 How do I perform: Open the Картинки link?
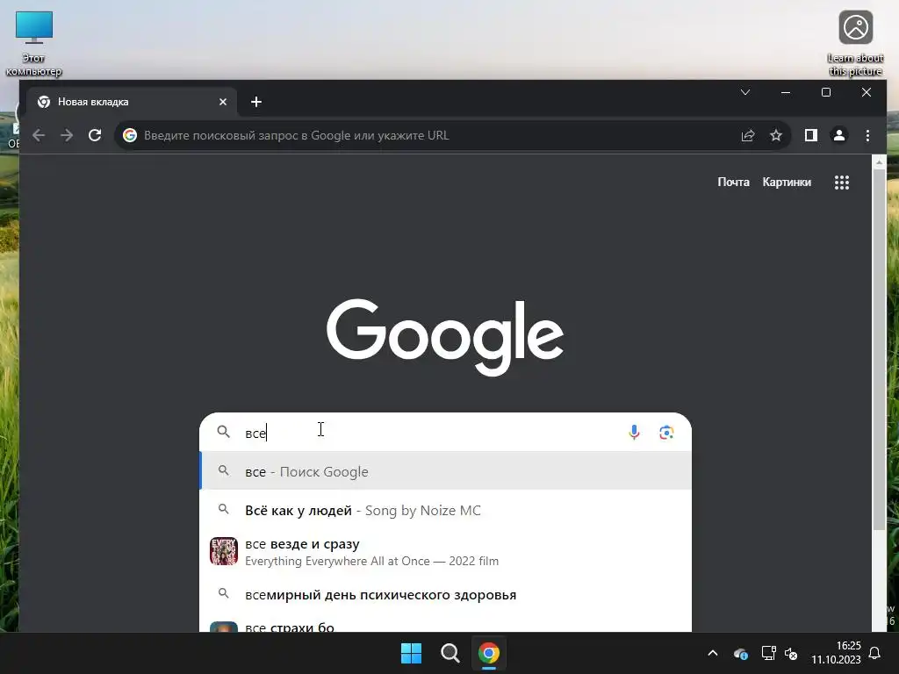[x=787, y=183]
